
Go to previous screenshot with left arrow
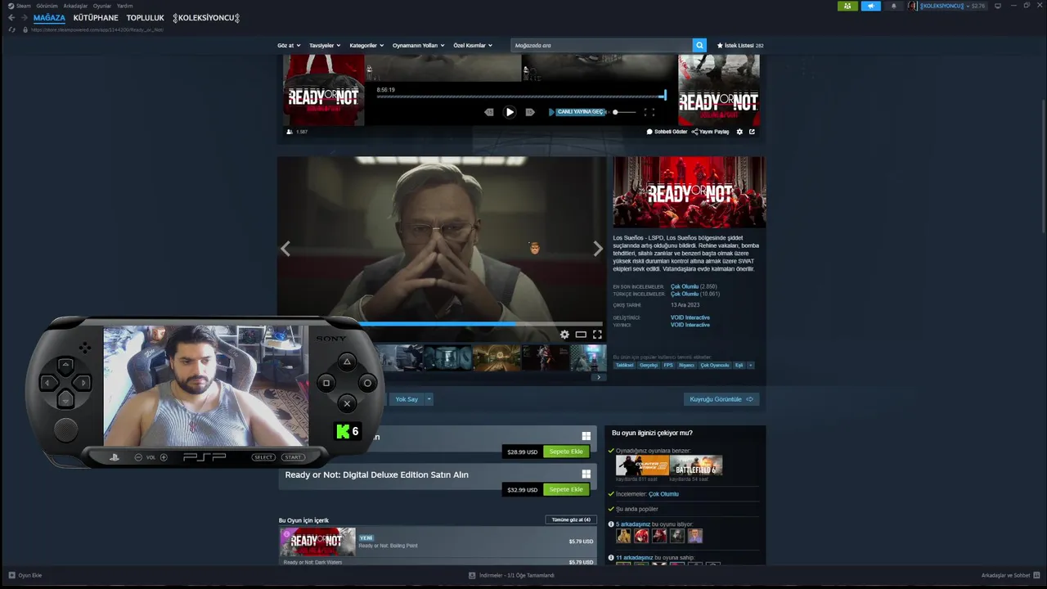point(285,250)
